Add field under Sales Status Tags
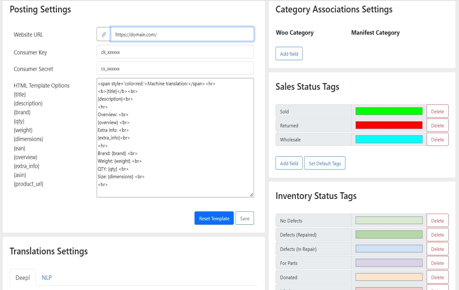The height and width of the screenshot is (290, 459). coord(289,163)
